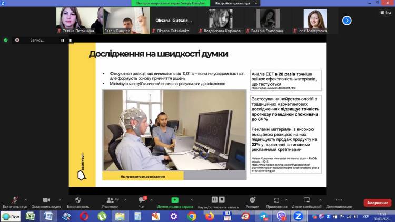Open Дополнительно more options menu
395x222 pixels.
point(339,201)
